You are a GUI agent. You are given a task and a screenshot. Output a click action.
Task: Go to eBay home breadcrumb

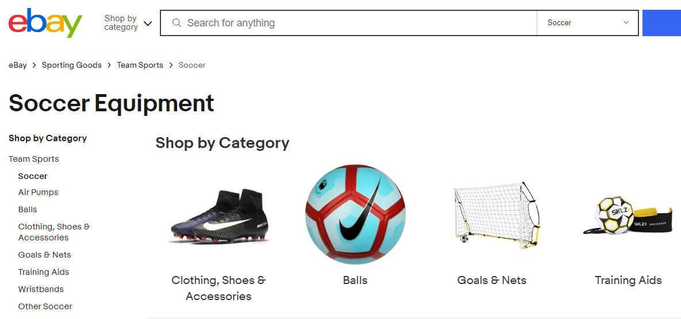coord(18,65)
